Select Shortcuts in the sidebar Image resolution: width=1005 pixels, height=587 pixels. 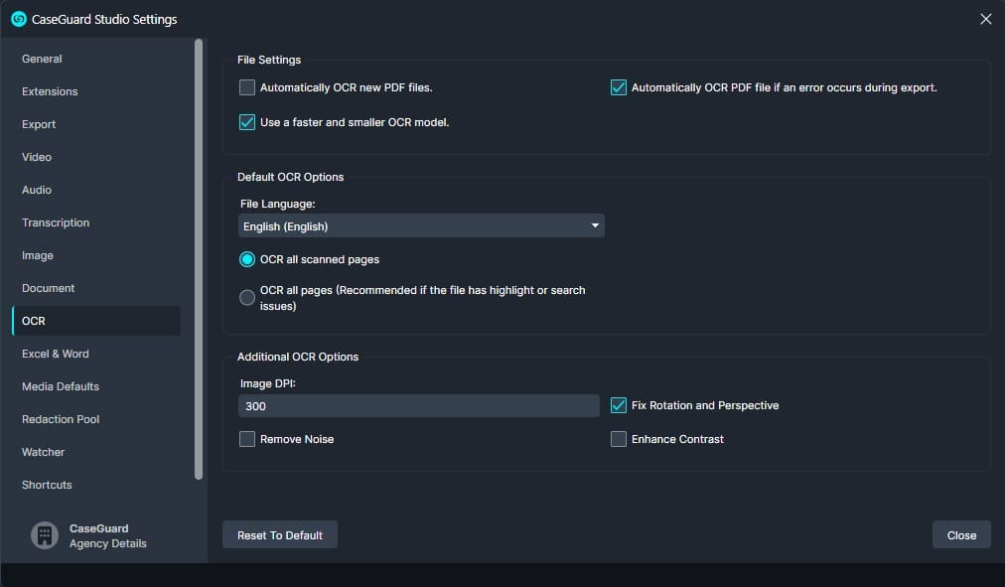coord(47,485)
